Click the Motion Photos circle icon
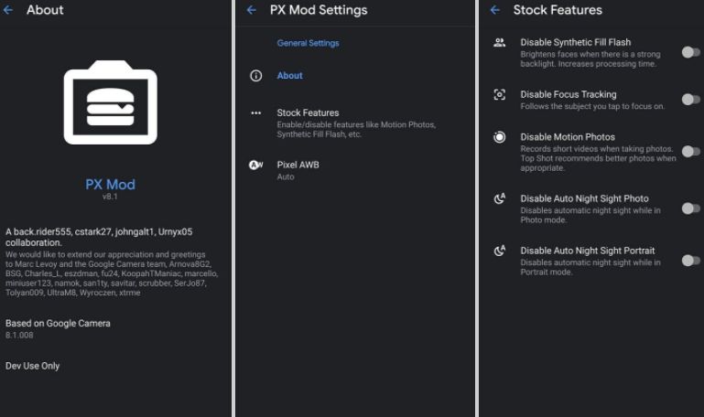Viewport: 704px width, 417px height. click(x=499, y=137)
